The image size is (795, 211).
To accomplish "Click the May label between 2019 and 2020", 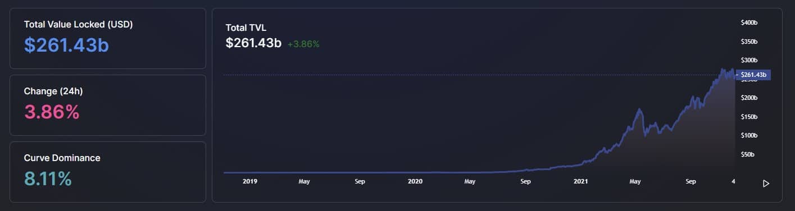I will 305,181.
